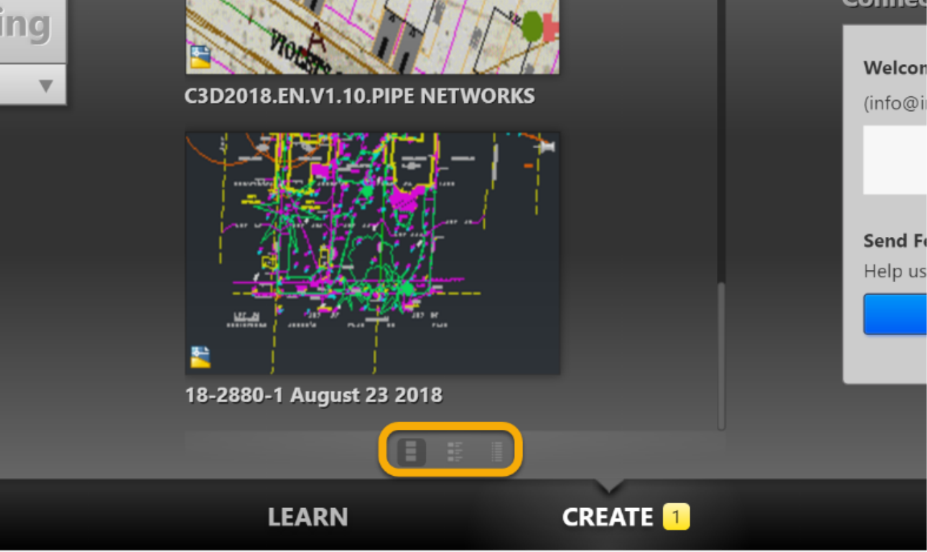Switch to image and text view
Screen dimensions: 927x552
click(455, 452)
